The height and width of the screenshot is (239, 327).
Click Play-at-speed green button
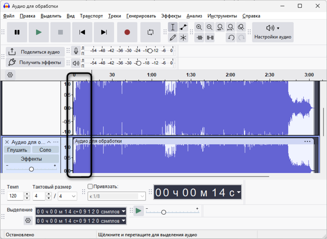coord(138,211)
